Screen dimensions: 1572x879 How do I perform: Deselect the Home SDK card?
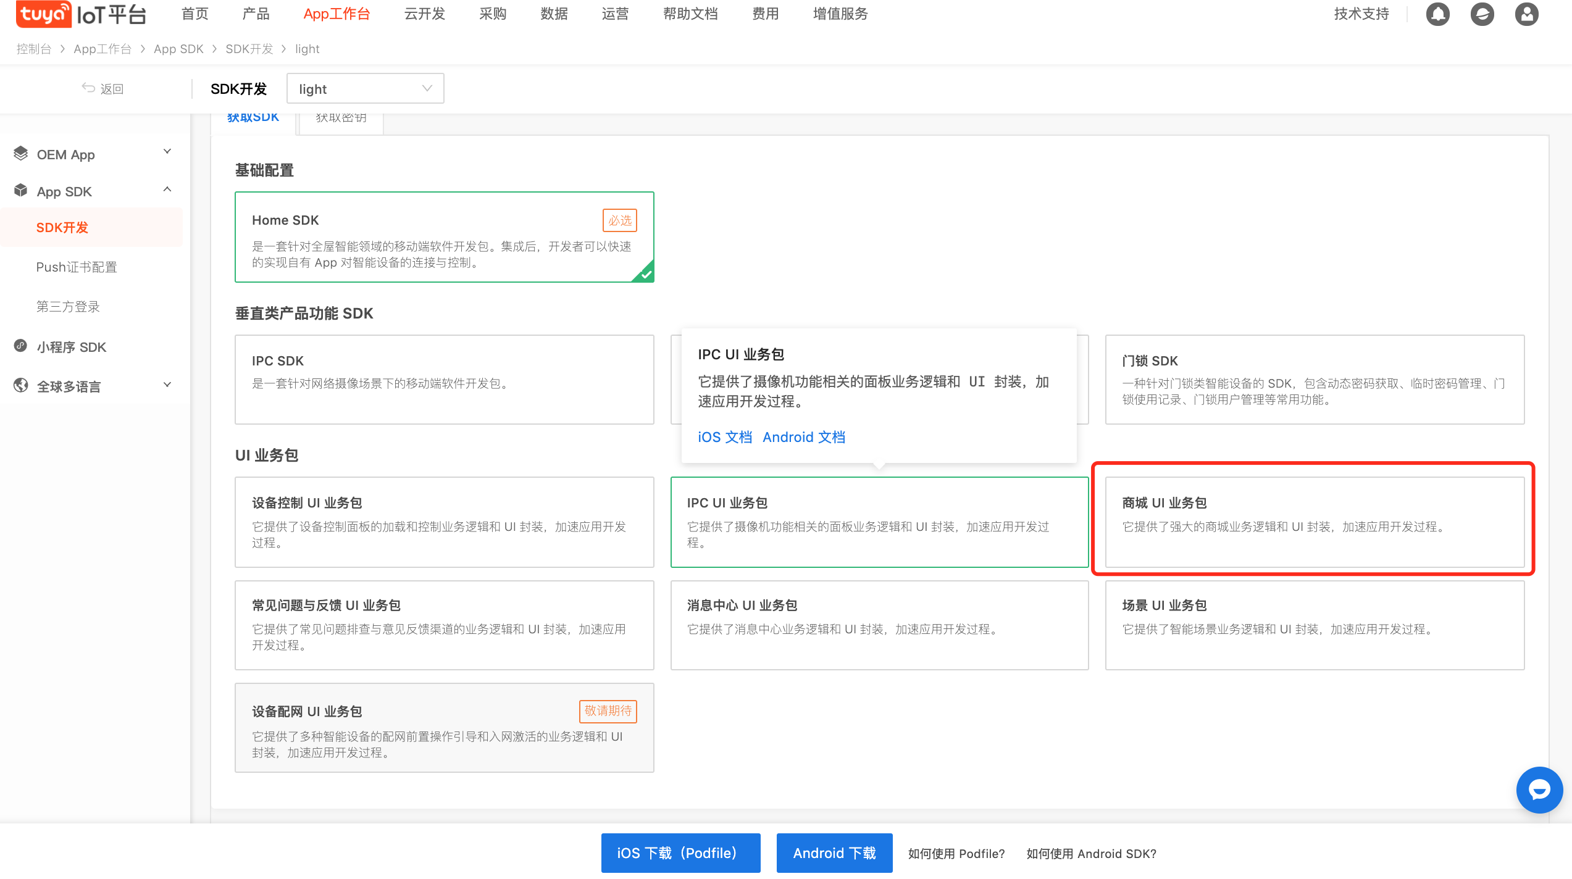coord(444,237)
